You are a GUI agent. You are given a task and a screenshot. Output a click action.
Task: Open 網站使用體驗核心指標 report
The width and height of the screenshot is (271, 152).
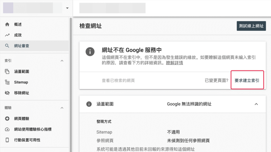[34, 129]
